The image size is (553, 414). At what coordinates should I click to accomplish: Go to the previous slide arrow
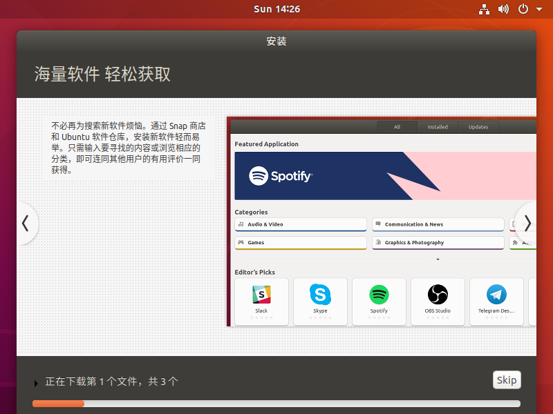point(26,224)
